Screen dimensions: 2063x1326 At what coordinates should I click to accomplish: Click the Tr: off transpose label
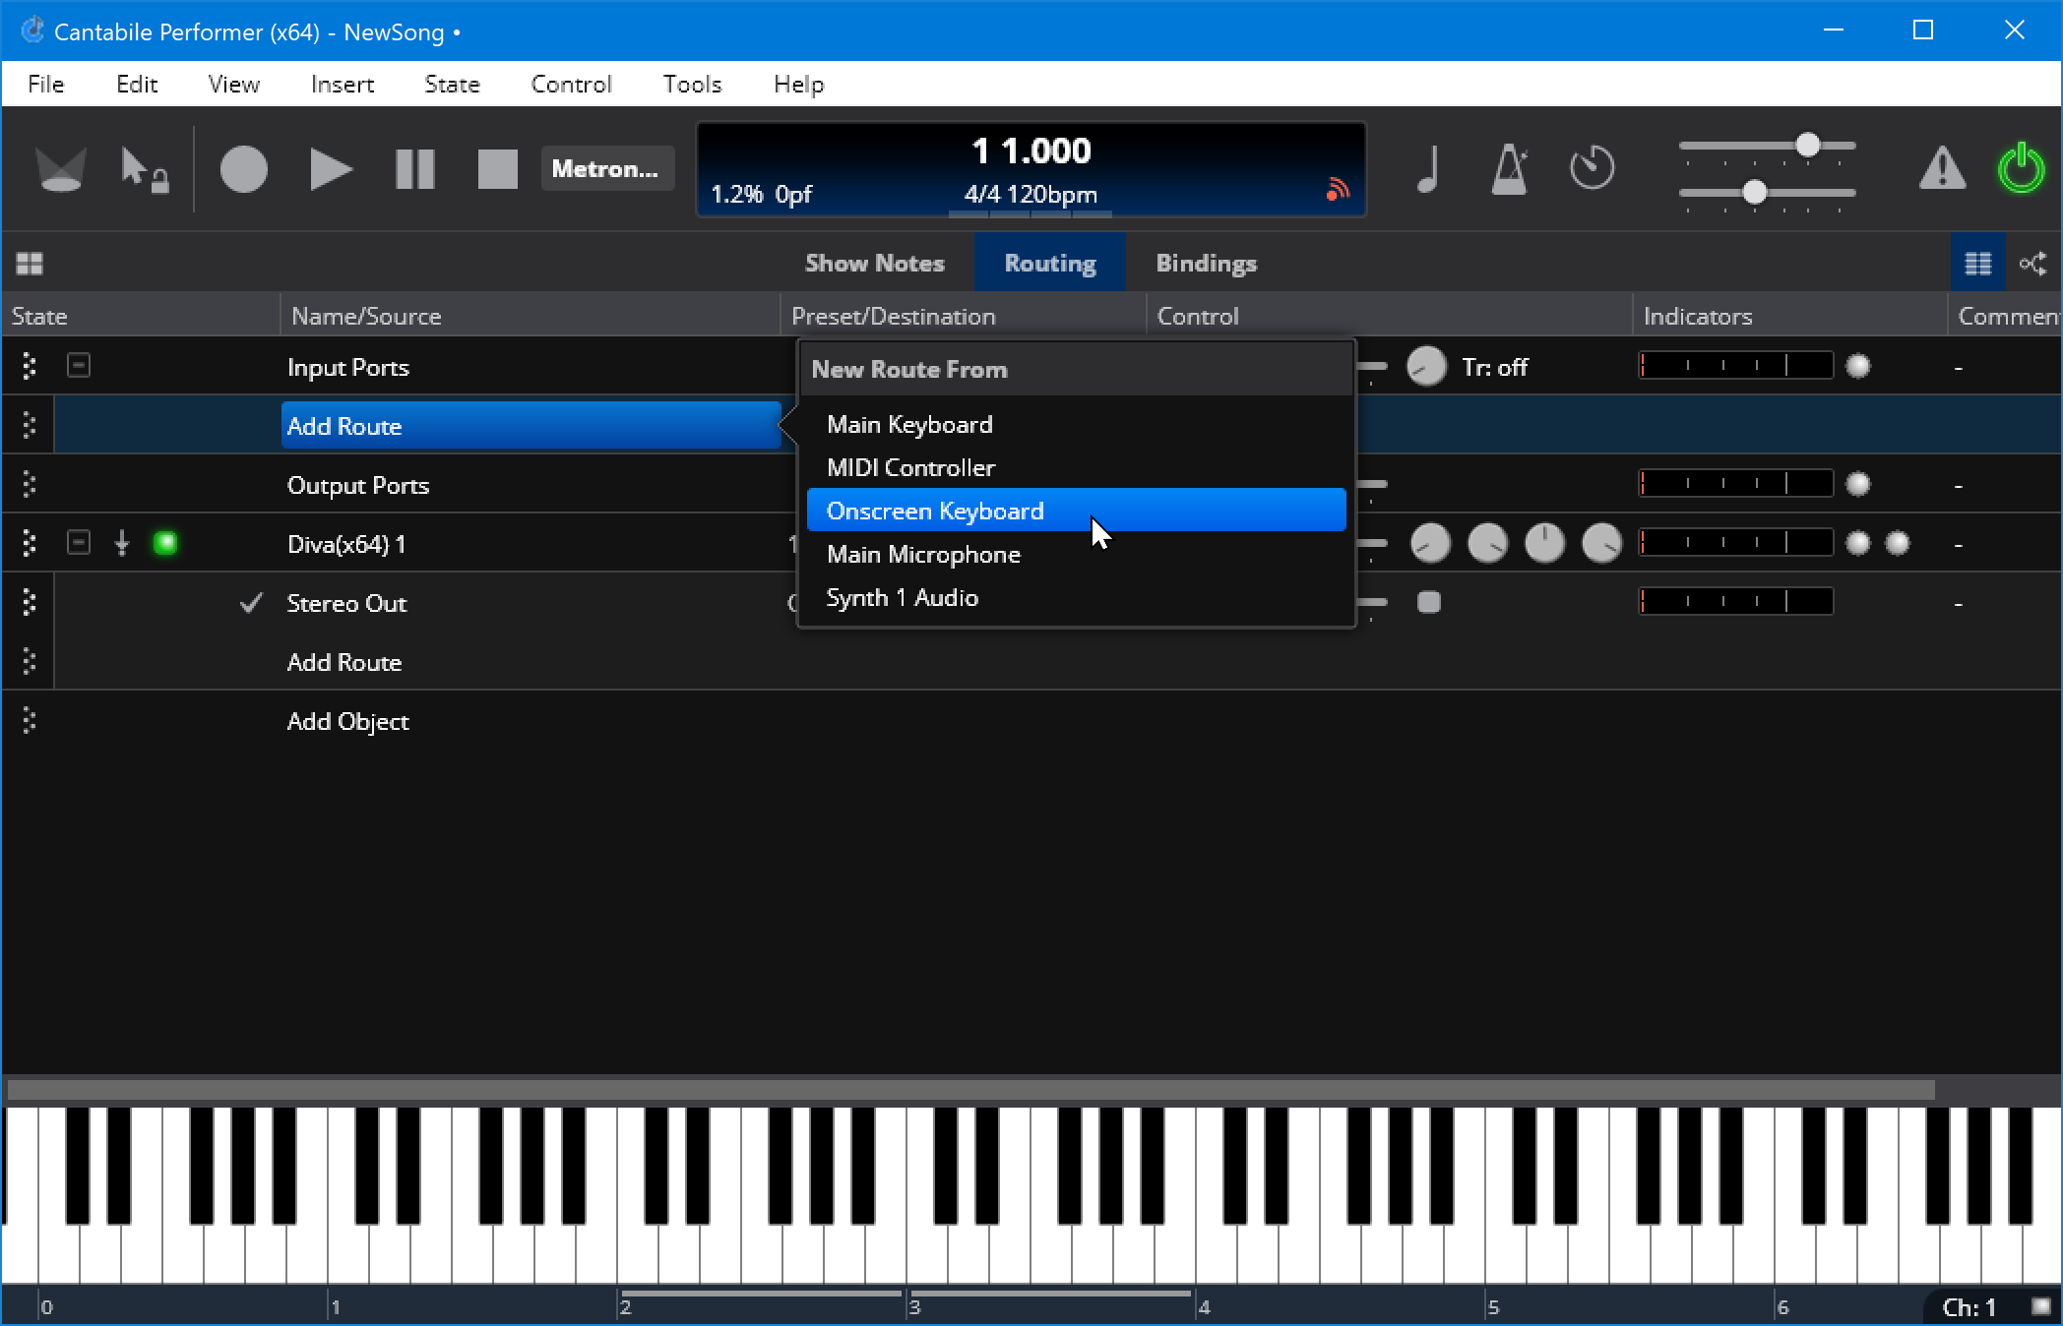point(1494,367)
